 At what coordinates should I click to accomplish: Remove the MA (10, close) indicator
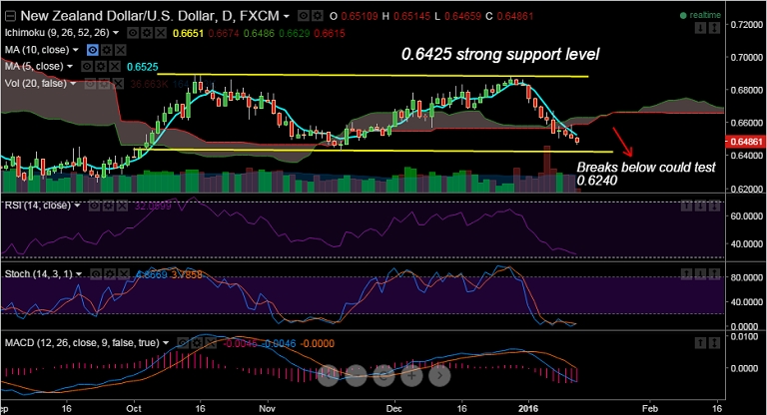click(x=121, y=50)
